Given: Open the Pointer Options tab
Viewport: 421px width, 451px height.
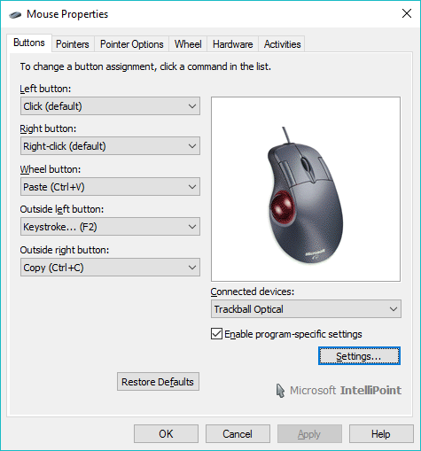Looking at the screenshot, I should click(131, 44).
